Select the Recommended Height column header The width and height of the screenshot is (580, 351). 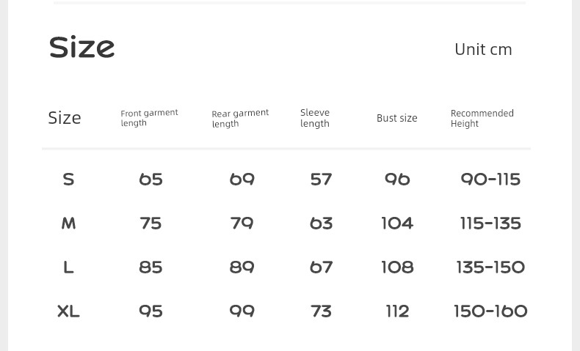pyautogui.click(x=482, y=118)
